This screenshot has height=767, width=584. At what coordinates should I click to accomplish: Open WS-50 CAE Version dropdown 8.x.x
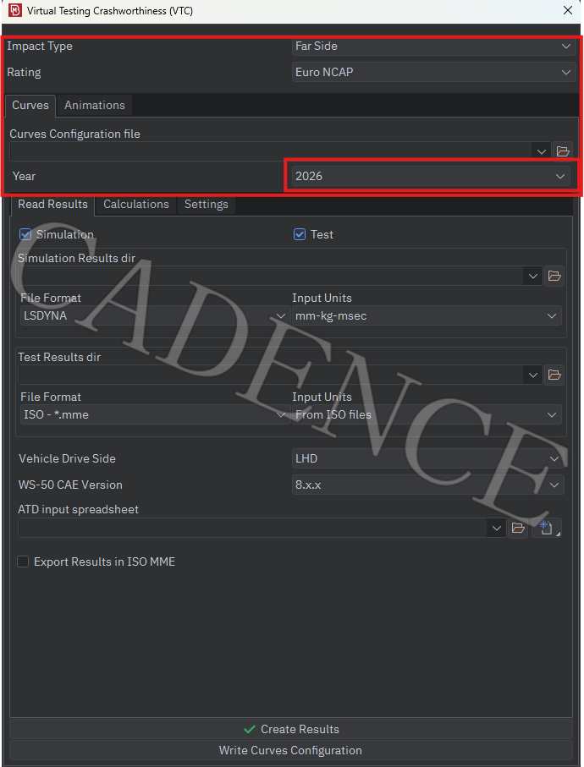point(427,485)
